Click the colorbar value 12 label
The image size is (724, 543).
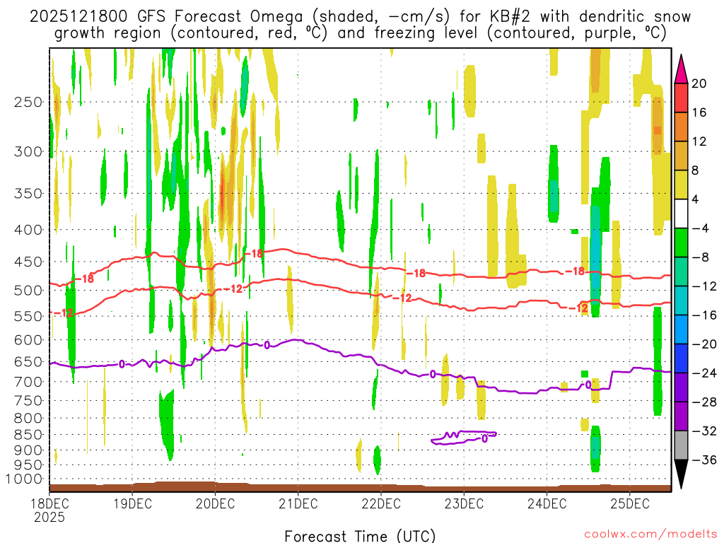point(699,141)
